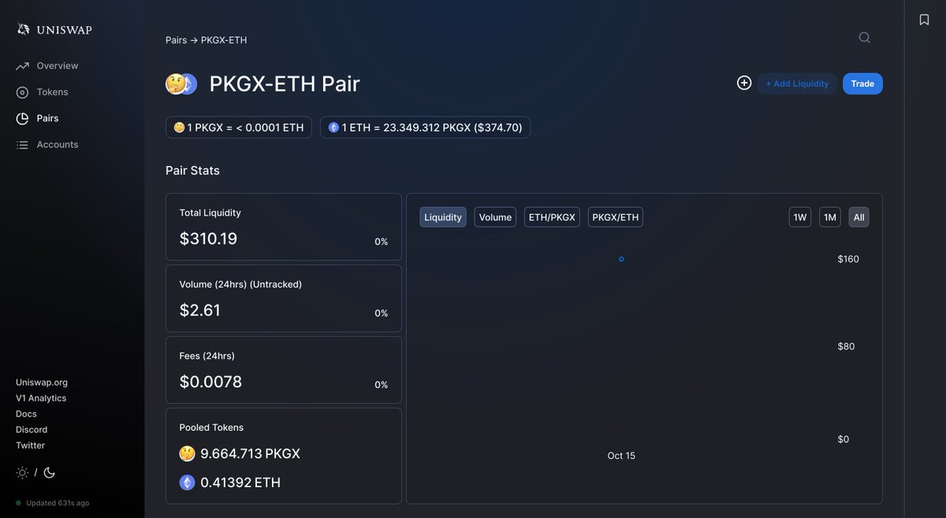Set chart range to 1M

(830, 217)
